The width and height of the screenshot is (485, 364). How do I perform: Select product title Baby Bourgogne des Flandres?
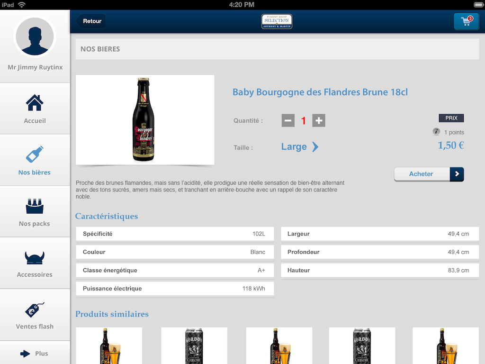pos(320,92)
